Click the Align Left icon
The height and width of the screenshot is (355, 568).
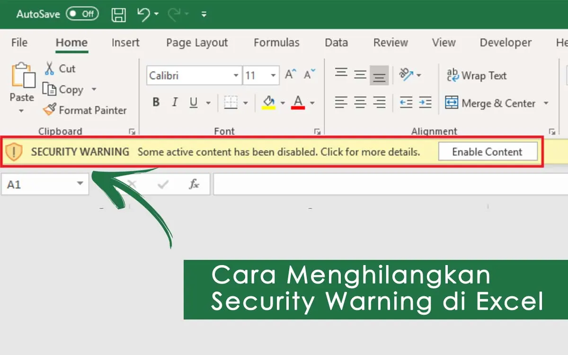point(341,102)
